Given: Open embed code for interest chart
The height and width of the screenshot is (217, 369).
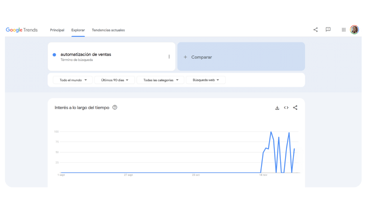Looking at the screenshot, I should pos(286,108).
